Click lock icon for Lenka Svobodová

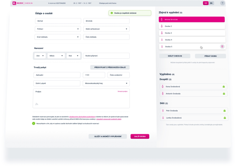225,118
